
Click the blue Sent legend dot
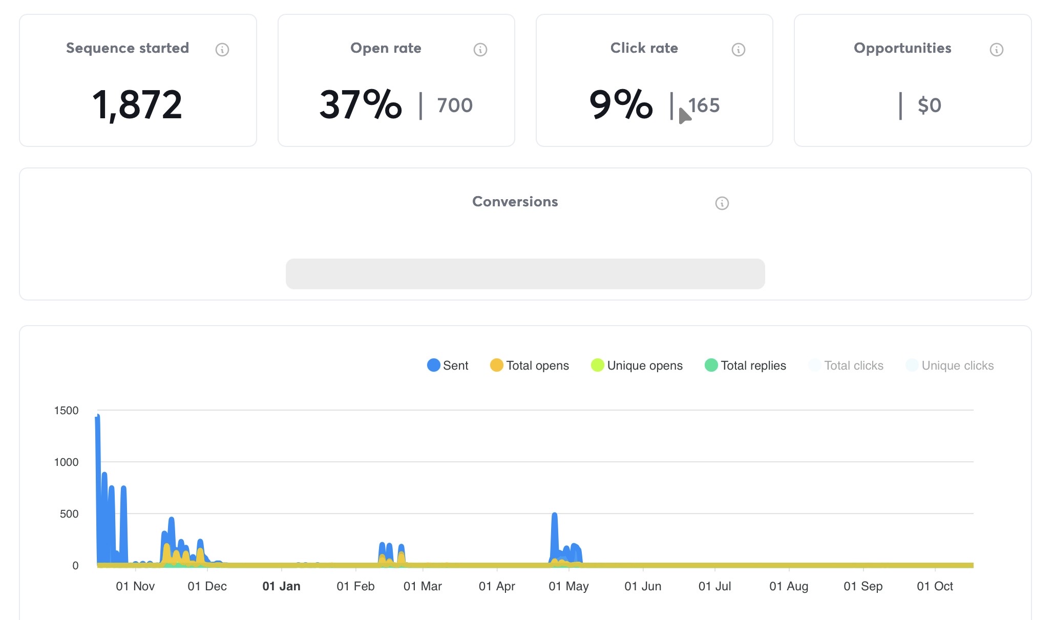[x=433, y=365]
